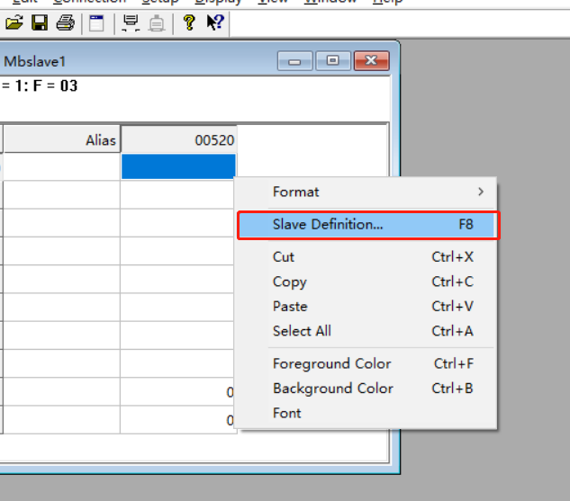This screenshot has width=570, height=501.
Task: Click the Connect toolbar icon
Action: [x=131, y=23]
